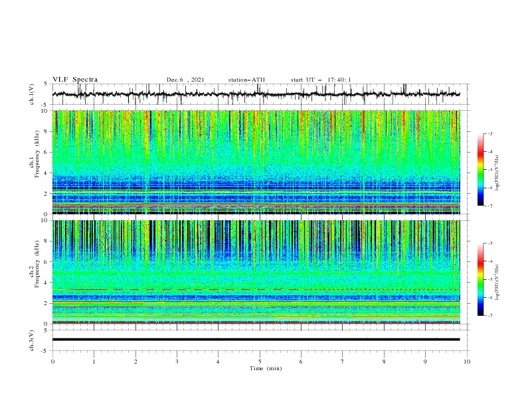The width and height of the screenshot is (526, 406).
Task: Click the 'VLF Spectra' title text
Action: [75, 80]
